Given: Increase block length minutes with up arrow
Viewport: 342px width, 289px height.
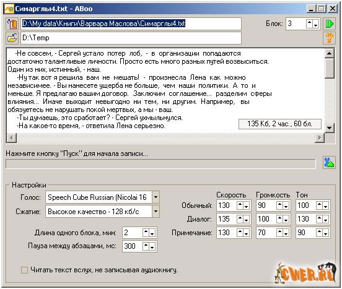Looking at the screenshot, I should point(146,233).
